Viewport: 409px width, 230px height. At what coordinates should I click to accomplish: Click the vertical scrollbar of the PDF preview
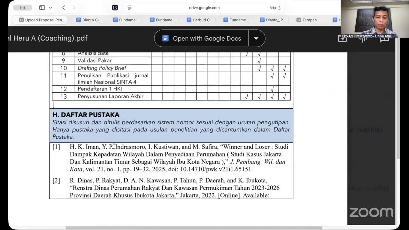click(x=398, y=105)
